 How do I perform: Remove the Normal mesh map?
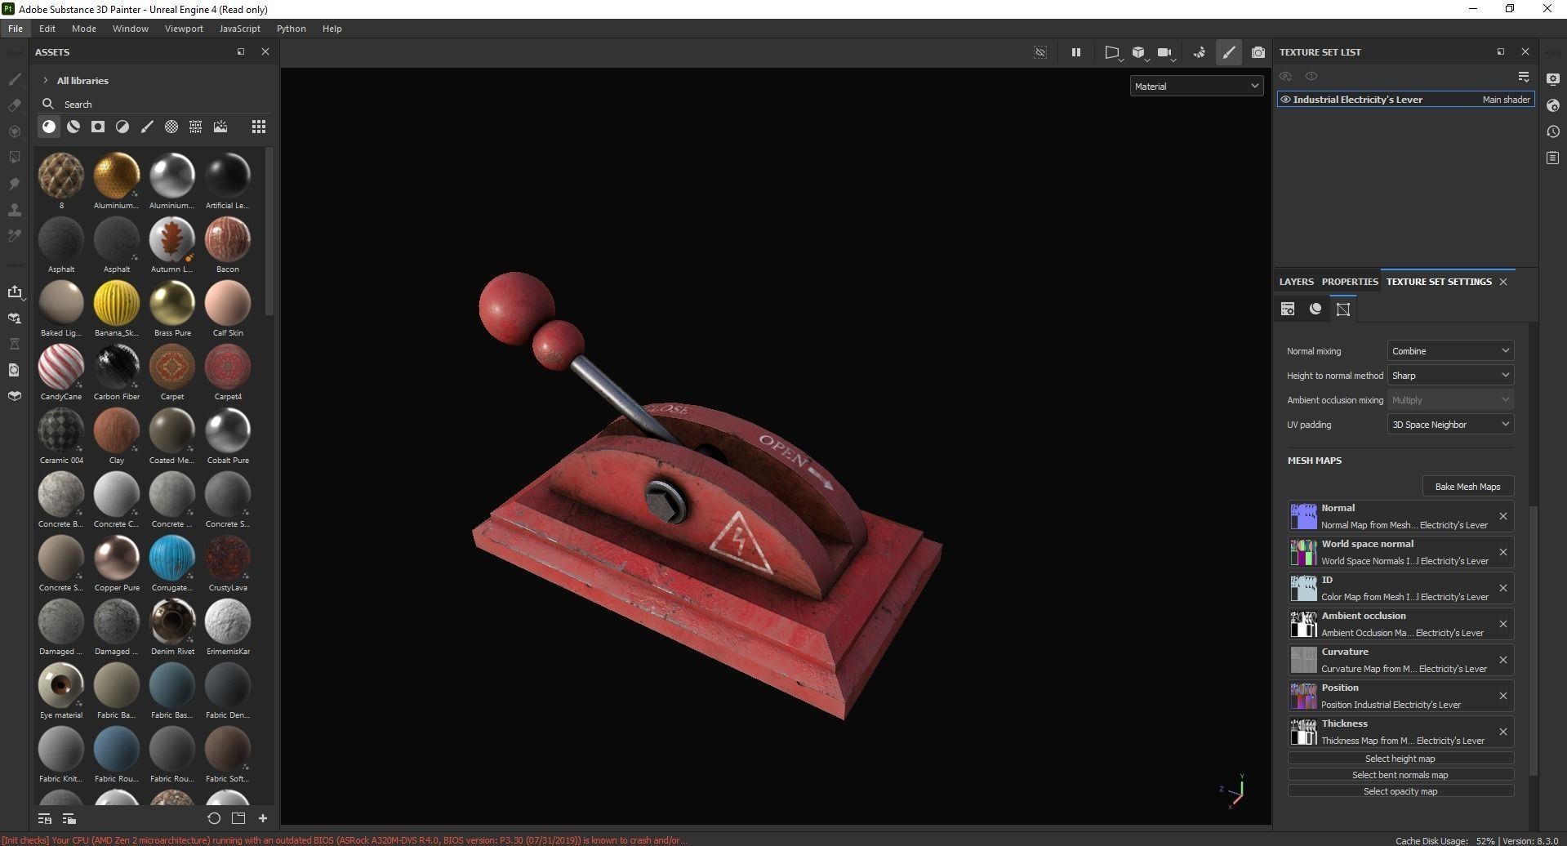1502,516
